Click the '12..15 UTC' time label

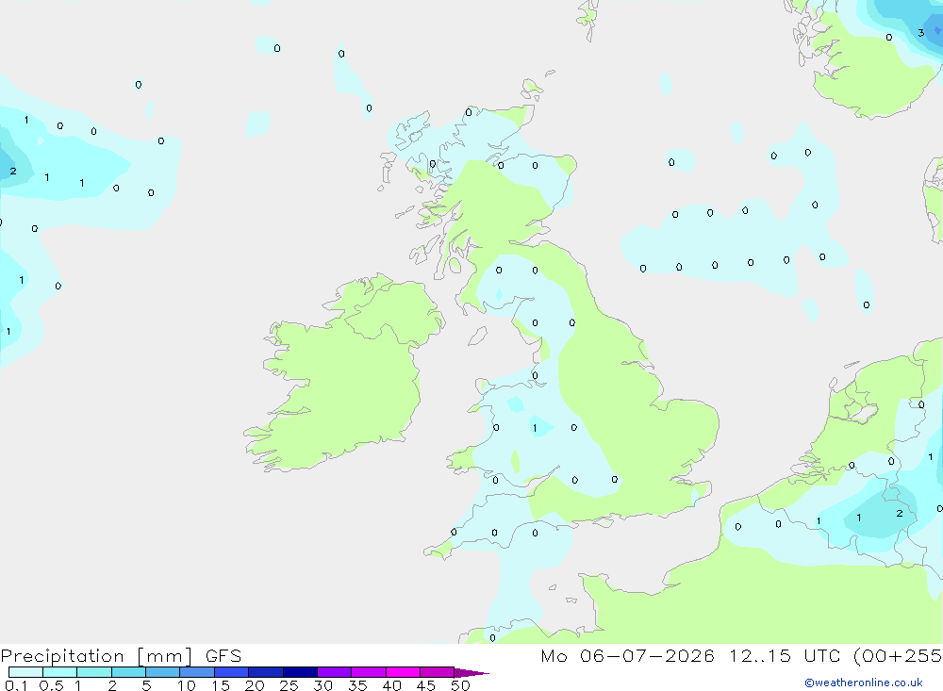[x=785, y=655]
